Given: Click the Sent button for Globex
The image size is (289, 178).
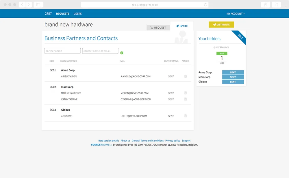Looking at the screenshot, I should 233,82.
